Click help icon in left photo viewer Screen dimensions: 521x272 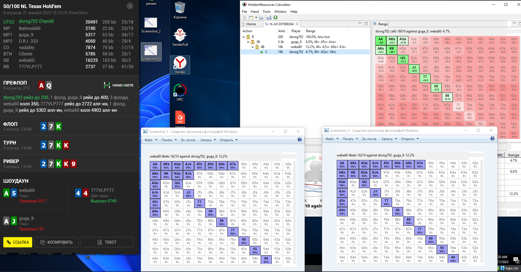pos(300,139)
